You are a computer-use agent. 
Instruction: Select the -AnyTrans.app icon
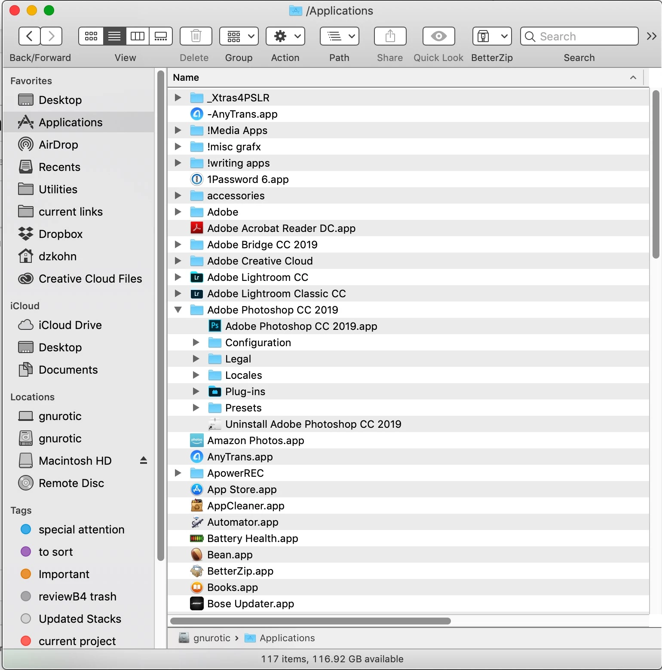click(197, 114)
